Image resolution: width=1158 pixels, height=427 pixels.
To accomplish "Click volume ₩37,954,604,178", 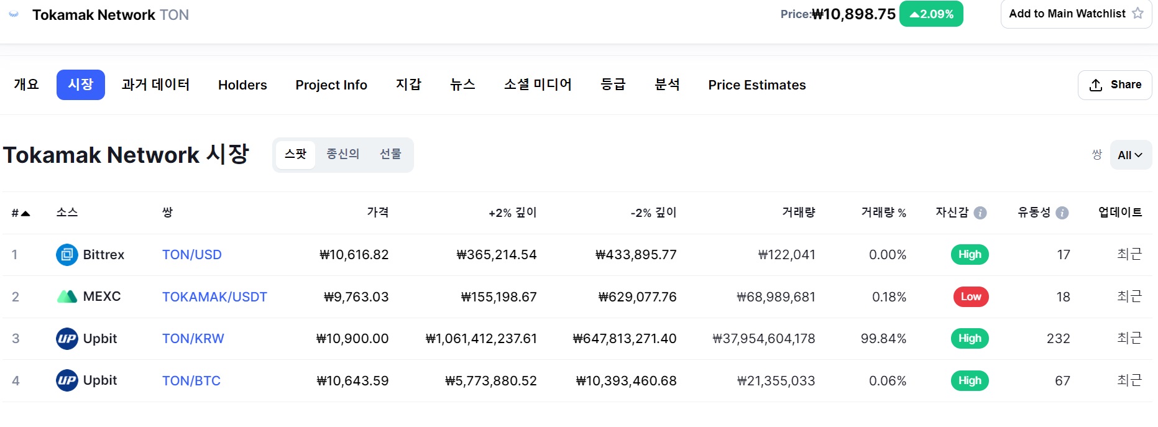I will 764,339.
